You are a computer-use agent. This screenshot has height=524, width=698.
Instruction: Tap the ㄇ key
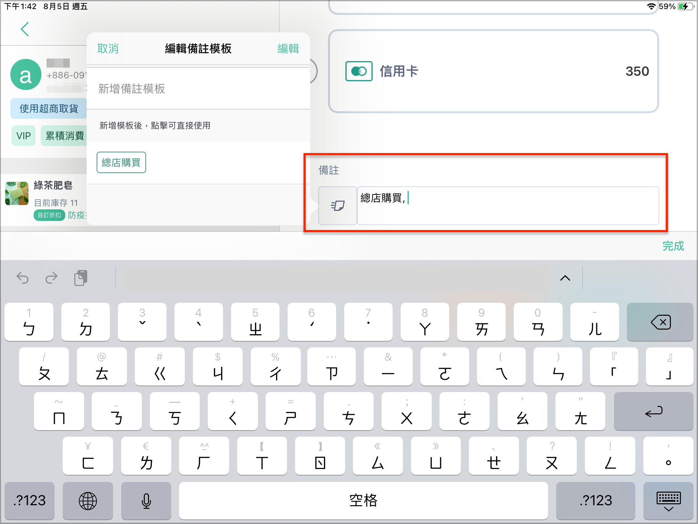tap(59, 411)
